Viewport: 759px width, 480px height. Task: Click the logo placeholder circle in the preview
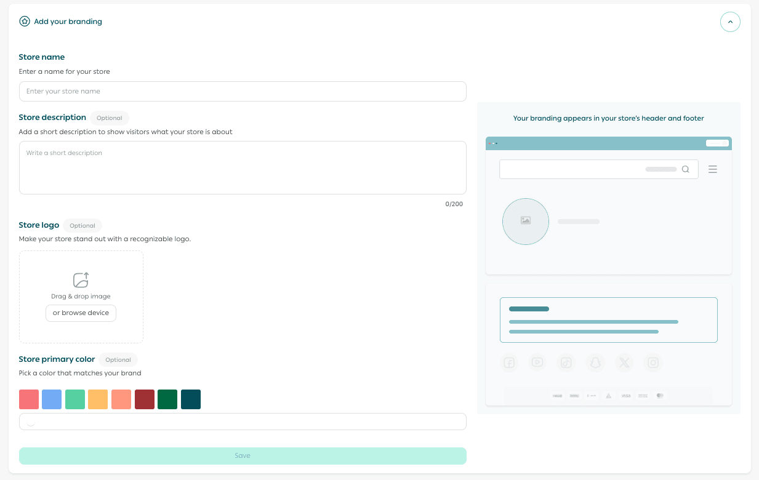(525, 221)
